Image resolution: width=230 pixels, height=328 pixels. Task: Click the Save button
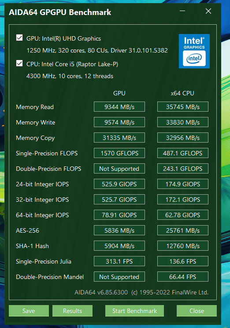(x=29, y=311)
